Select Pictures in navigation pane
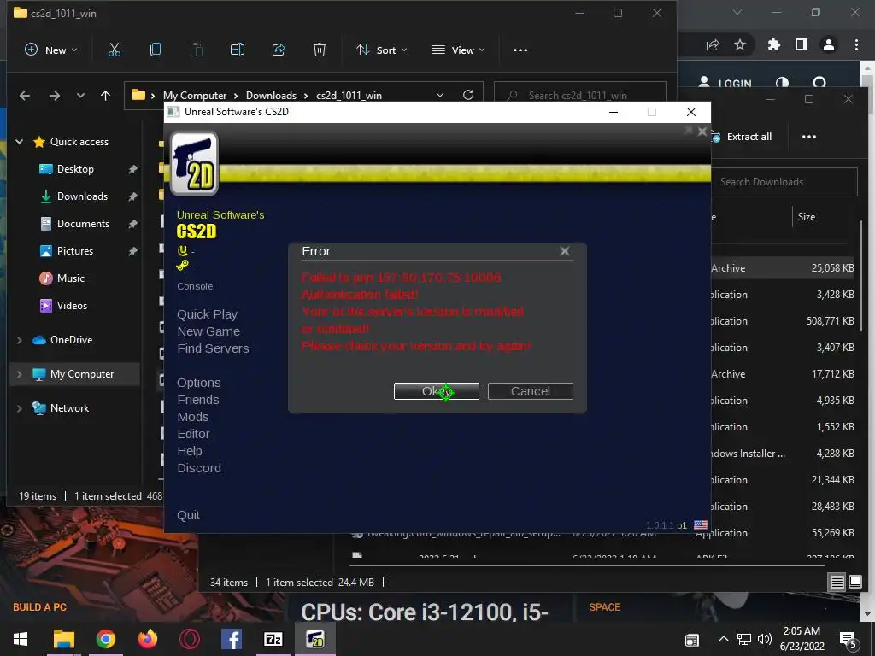The height and width of the screenshot is (656, 875). pos(75,251)
